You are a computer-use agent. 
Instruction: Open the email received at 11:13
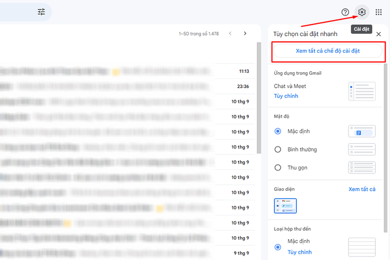pos(128,71)
